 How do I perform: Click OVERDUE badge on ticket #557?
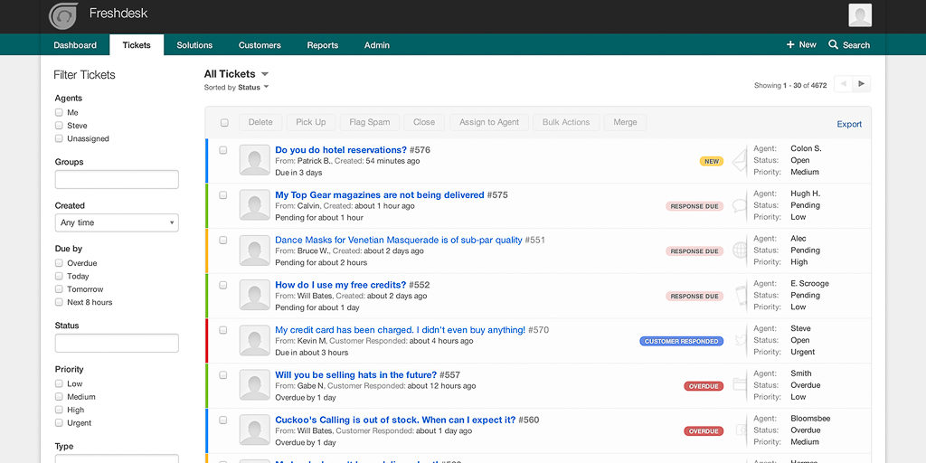(x=704, y=386)
